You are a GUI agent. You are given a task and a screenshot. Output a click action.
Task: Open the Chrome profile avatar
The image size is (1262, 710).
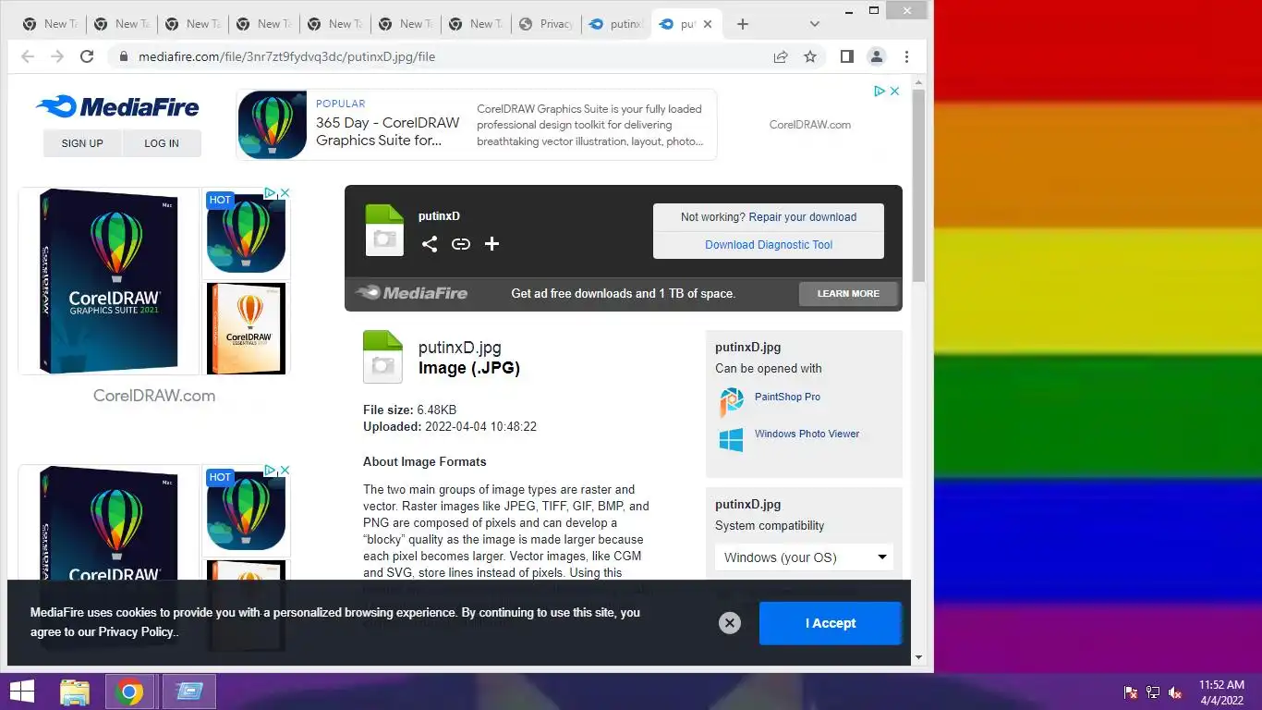pyautogui.click(x=876, y=56)
